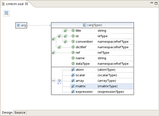Click namespaceRefType on the dictRef row
Viewport: 159px width, 116px height.
click(x=113, y=47)
